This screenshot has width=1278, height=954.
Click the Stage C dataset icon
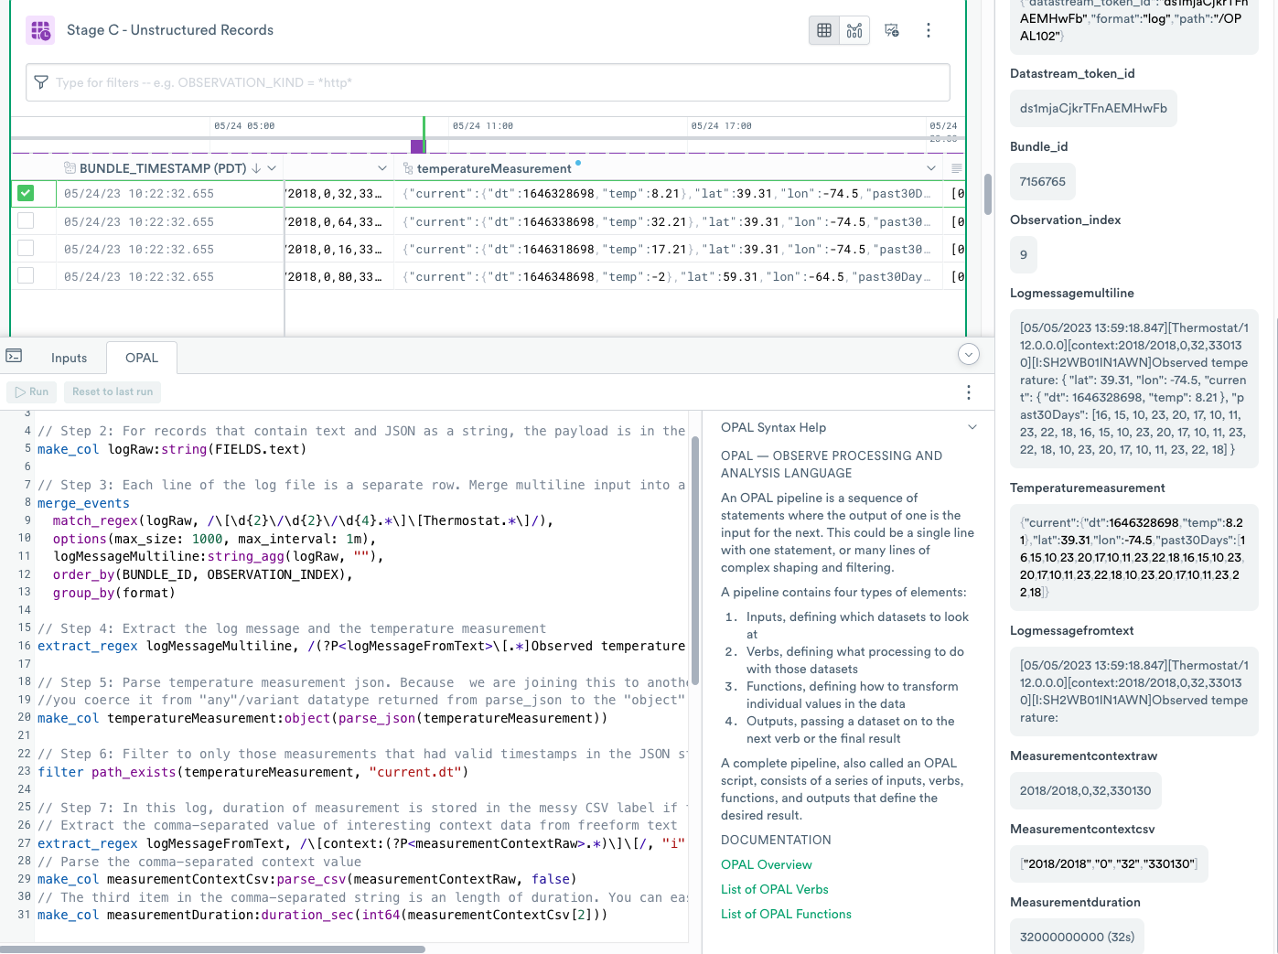[x=40, y=30]
